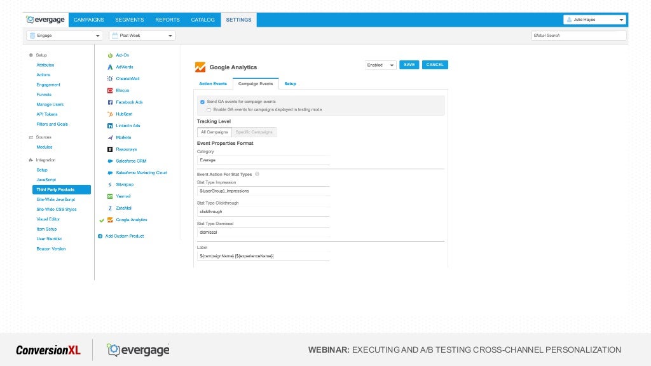The image size is (651, 366).
Task: Click the Integration section icon
Action: pos(31,159)
